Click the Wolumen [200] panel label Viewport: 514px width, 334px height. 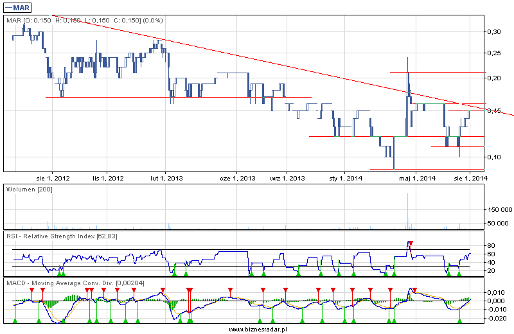[x=29, y=189]
